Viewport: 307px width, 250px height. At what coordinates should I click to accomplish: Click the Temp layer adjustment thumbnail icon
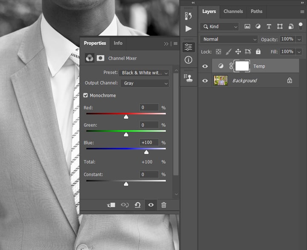(x=221, y=66)
